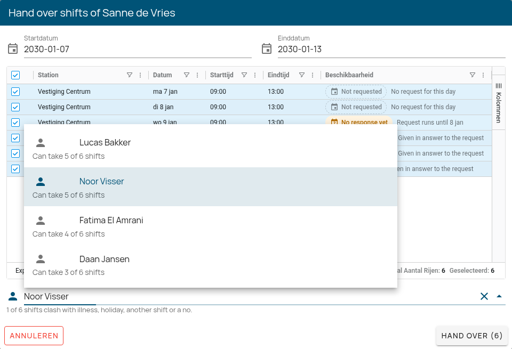Open the Startdatum calendar picker icon
This screenshot has height=349, width=512.
[13, 49]
